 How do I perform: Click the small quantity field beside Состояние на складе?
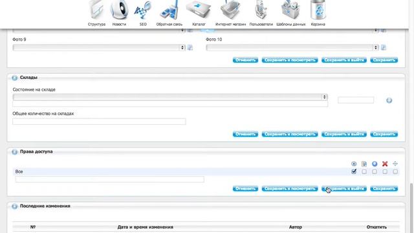click(356, 100)
